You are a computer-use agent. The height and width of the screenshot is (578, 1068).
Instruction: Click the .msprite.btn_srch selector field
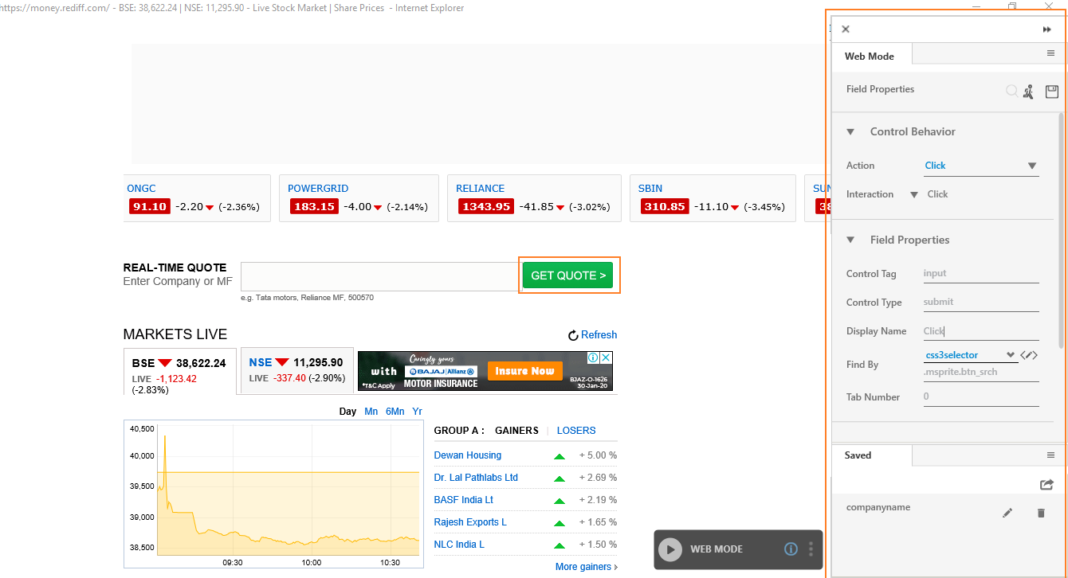(x=981, y=373)
